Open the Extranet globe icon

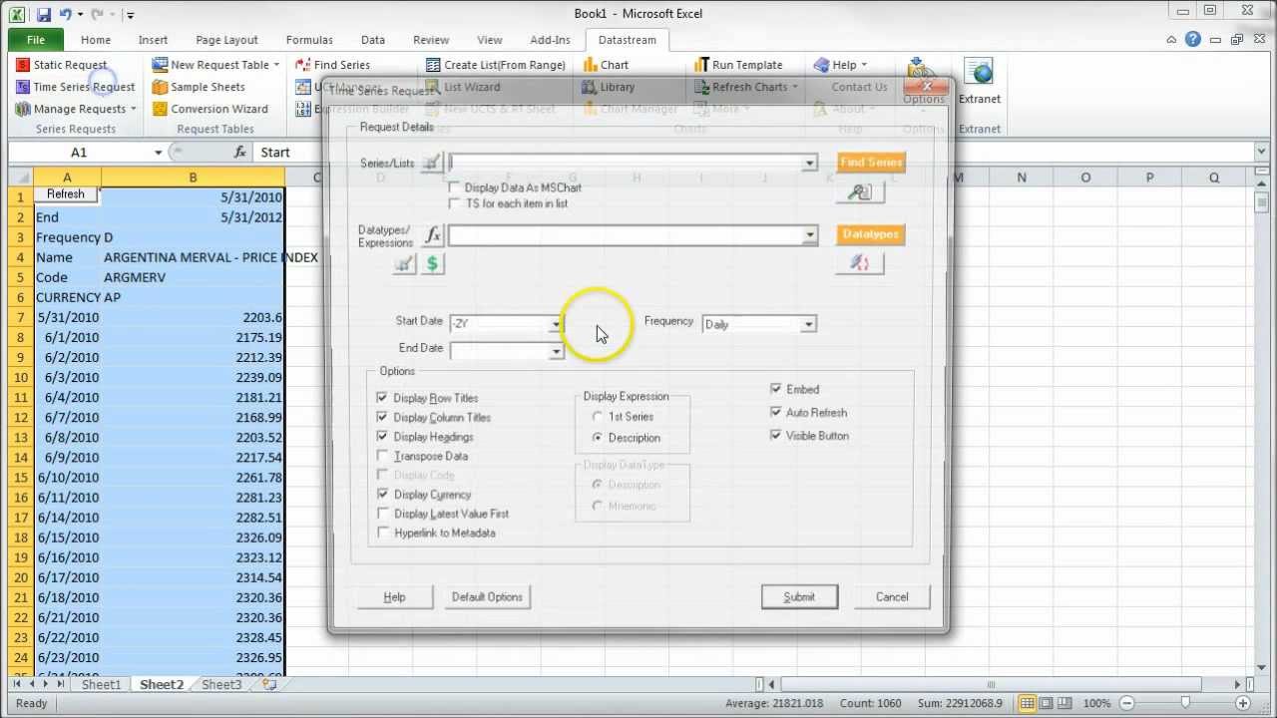980,73
